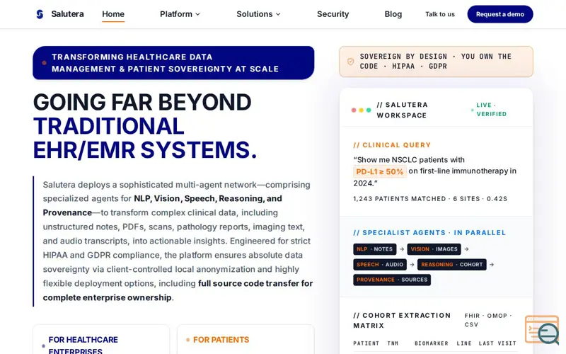Expand the Platform chevron arrow
Viewport: 566px width, 354px height.
click(198, 14)
